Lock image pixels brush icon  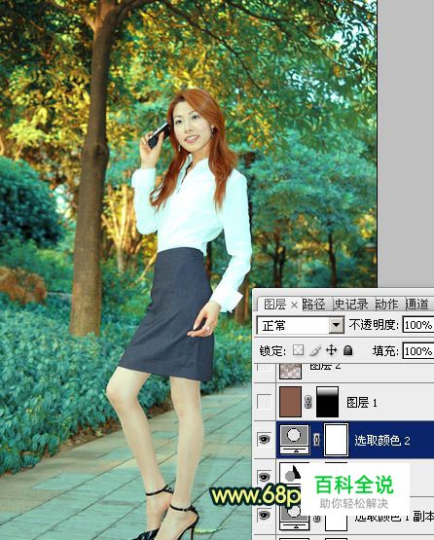(x=315, y=350)
